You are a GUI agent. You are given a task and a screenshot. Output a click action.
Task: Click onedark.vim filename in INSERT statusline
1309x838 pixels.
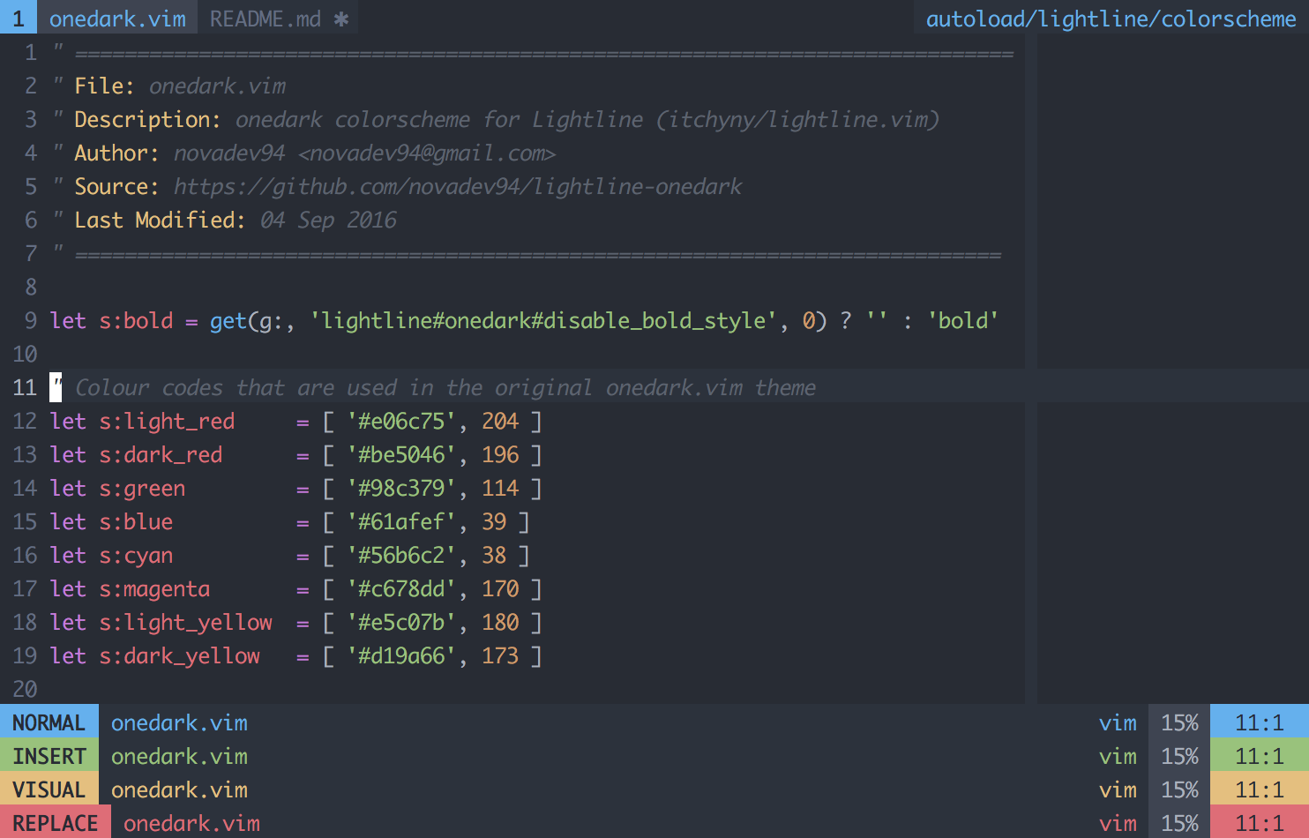click(179, 756)
